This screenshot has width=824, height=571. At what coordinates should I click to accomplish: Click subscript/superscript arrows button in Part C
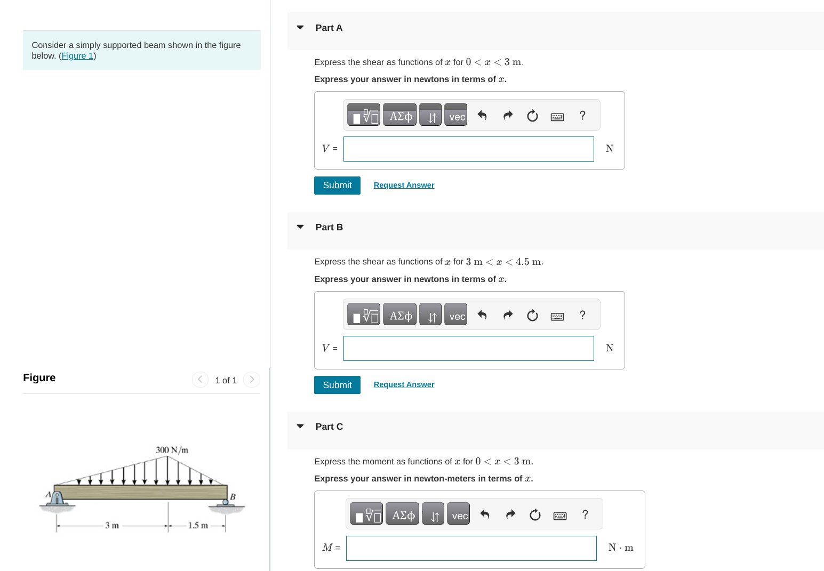pyautogui.click(x=433, y=513)
